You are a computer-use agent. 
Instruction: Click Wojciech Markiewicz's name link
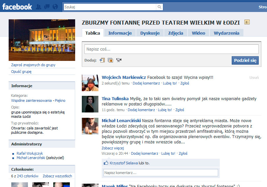(124, 78)
